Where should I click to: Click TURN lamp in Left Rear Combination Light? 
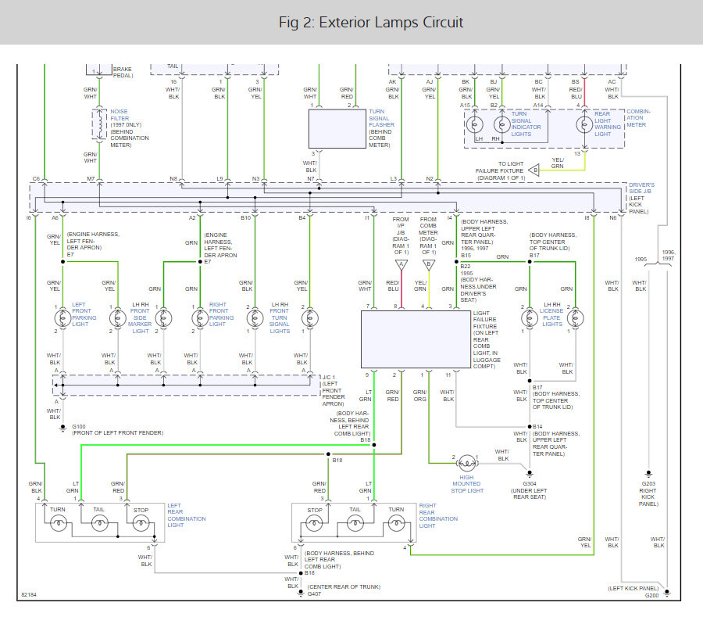click(x=59, y=523)
